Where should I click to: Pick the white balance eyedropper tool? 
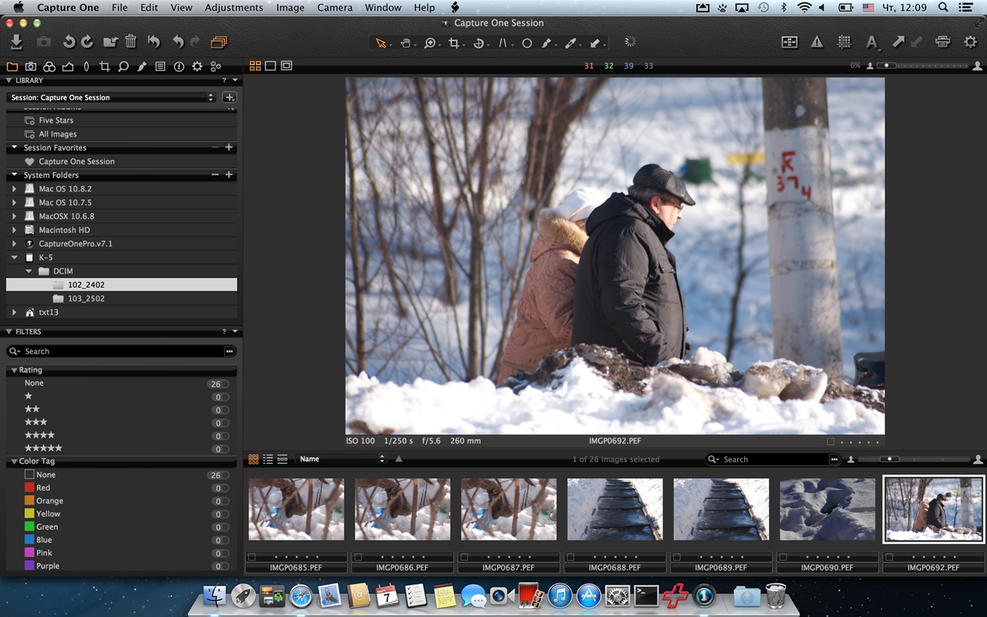coord(571,43)
